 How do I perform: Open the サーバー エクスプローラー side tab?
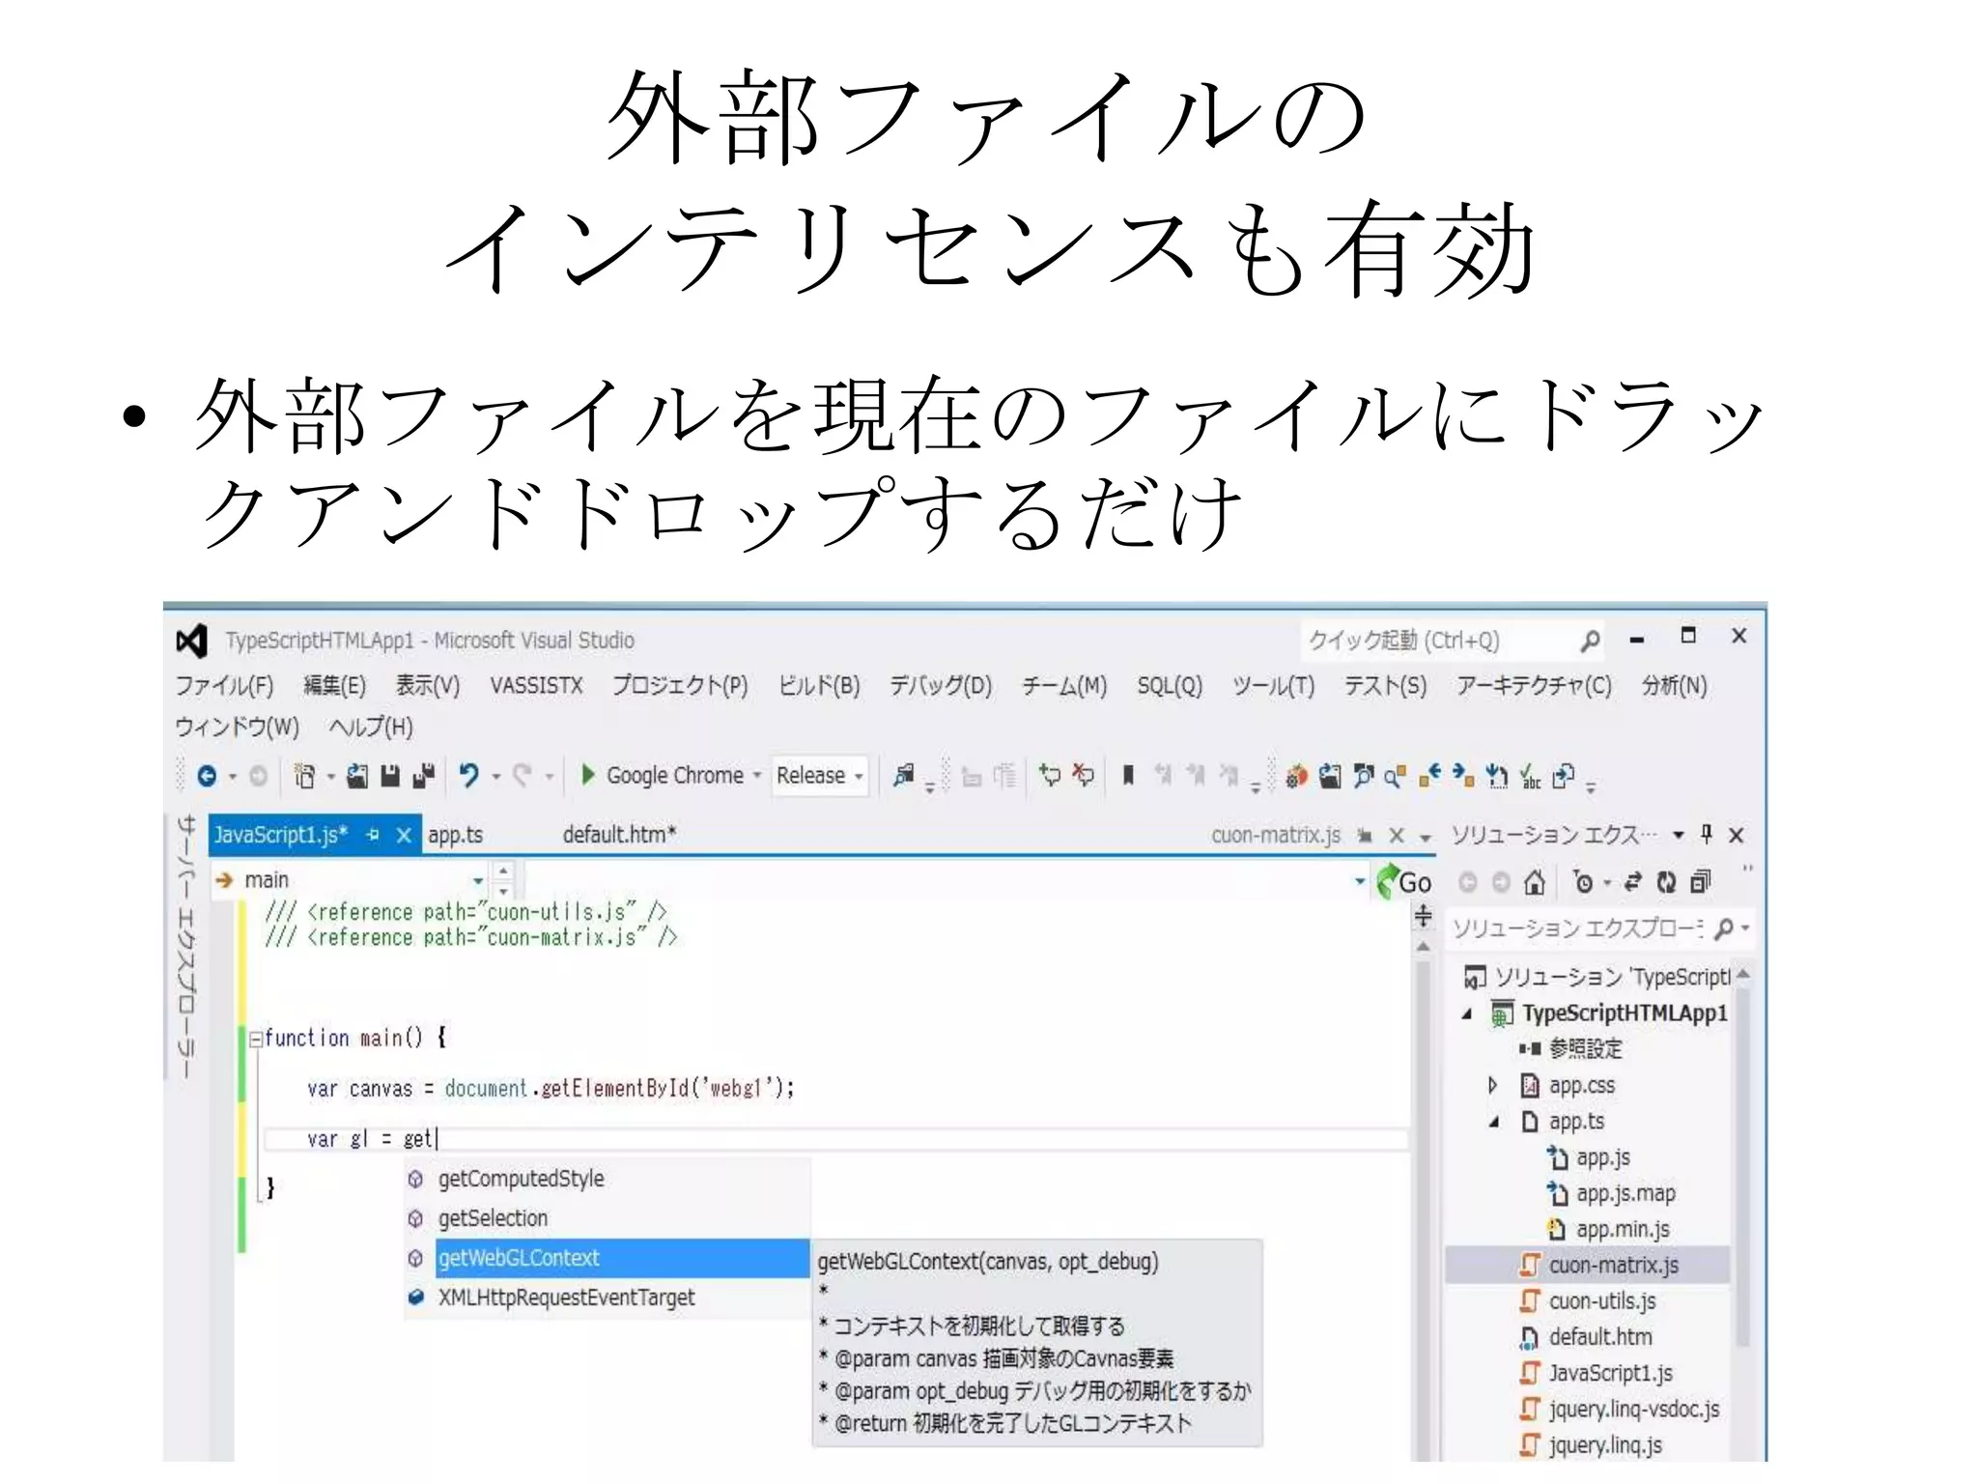pos(186,946)
